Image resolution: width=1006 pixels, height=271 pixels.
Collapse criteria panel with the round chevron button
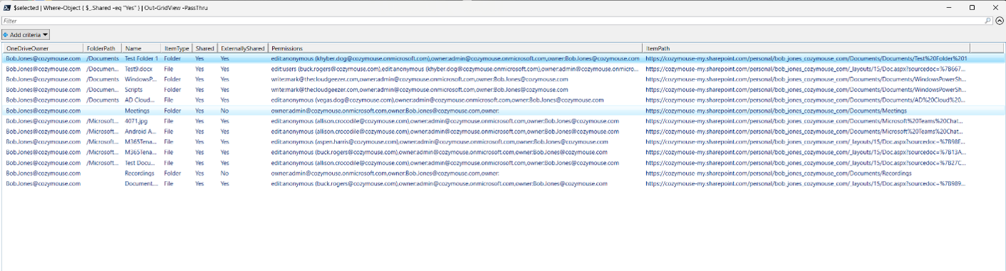pyautogui.click(x=1000, y=21)
